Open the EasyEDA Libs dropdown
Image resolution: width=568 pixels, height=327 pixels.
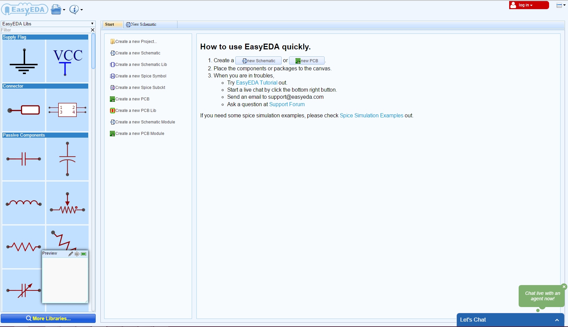(x=48, y=24)
